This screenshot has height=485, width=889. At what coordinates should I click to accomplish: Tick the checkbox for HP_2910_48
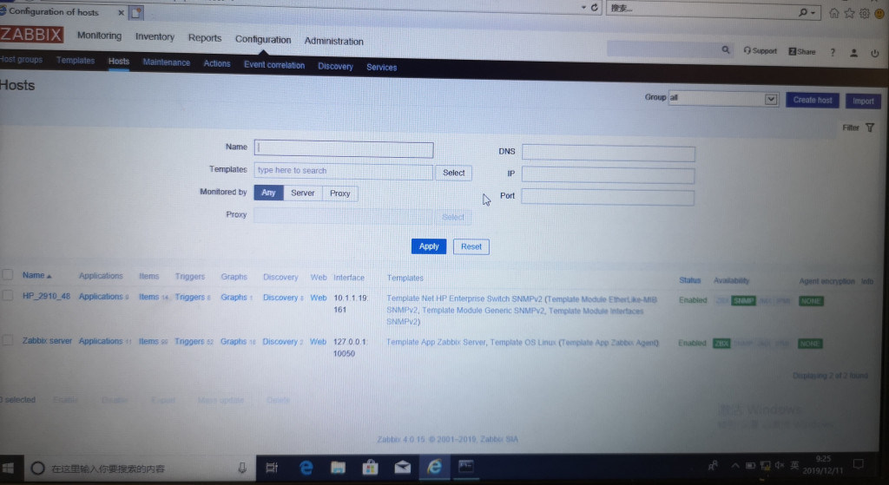pyautogui.click(x=7, y=296)
